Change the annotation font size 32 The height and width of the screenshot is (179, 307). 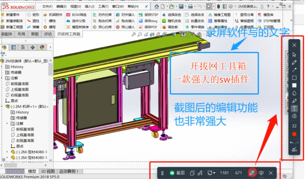click(x=294, y=126)
